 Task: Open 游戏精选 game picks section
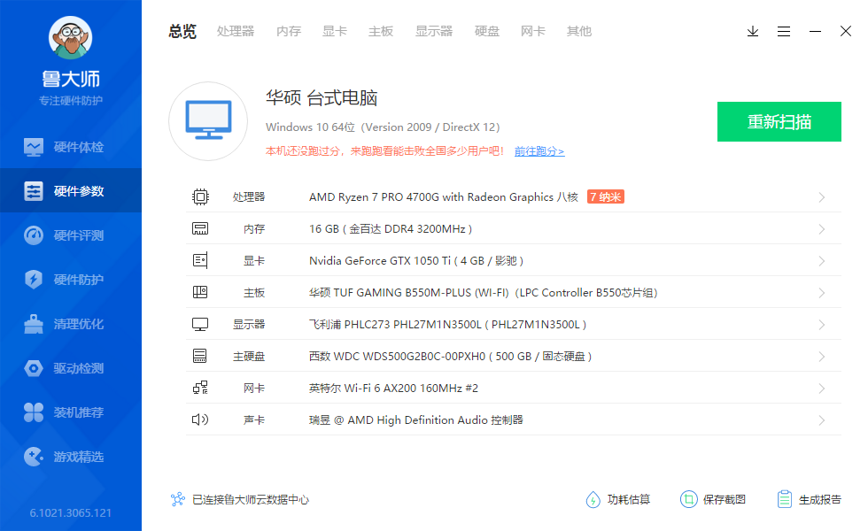71,456
